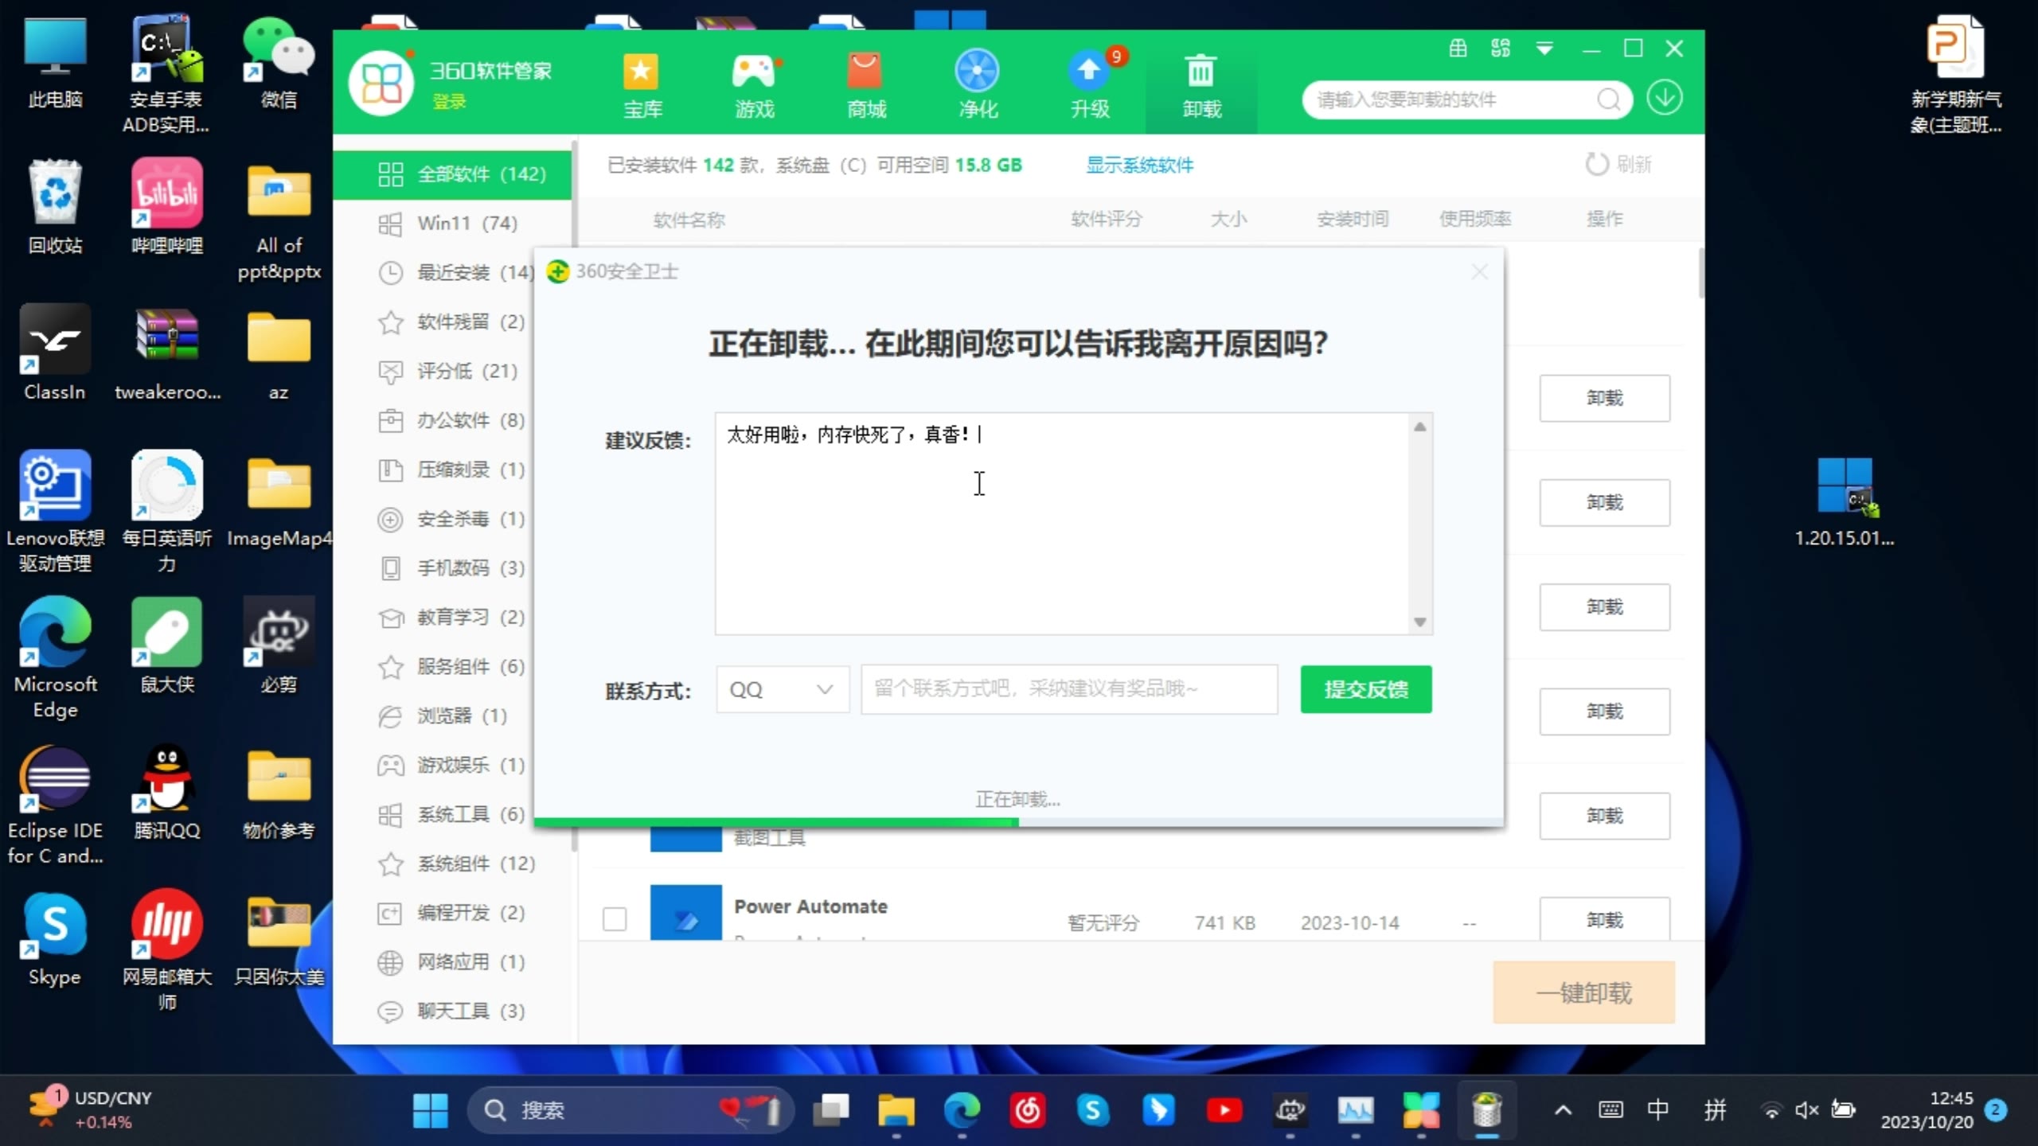Click the 大小 column header
2038x1146 pixels.
[x=1228, y=219]
